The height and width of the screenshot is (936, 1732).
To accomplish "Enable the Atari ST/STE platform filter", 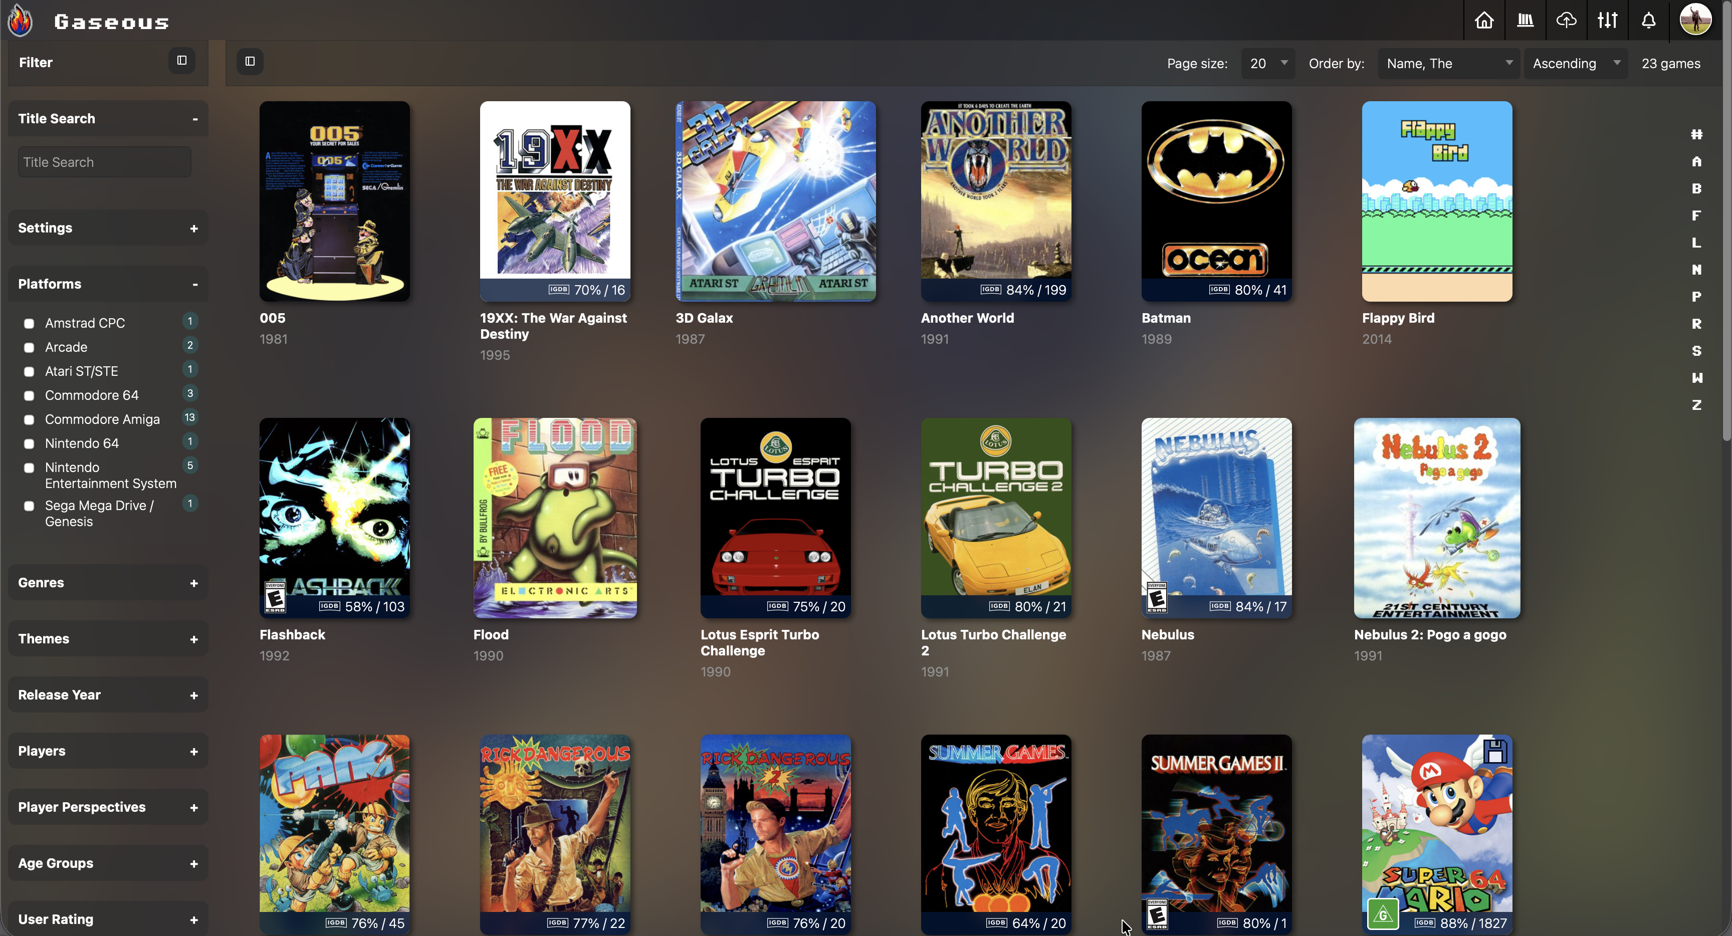I will pos(29,372).
